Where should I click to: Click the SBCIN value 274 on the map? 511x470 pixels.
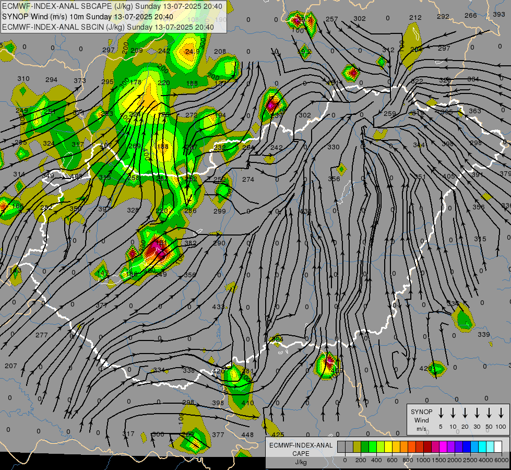coord(248,180)
